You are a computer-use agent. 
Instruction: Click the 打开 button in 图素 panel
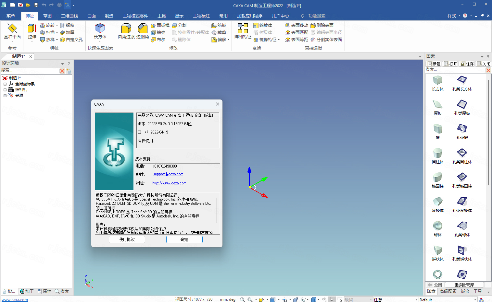click(450, 64)
